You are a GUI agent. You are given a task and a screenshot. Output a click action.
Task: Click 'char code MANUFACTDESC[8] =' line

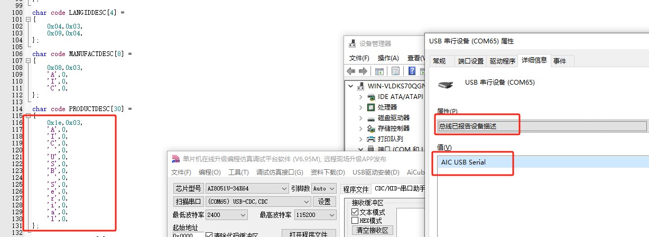click(82, 53)
